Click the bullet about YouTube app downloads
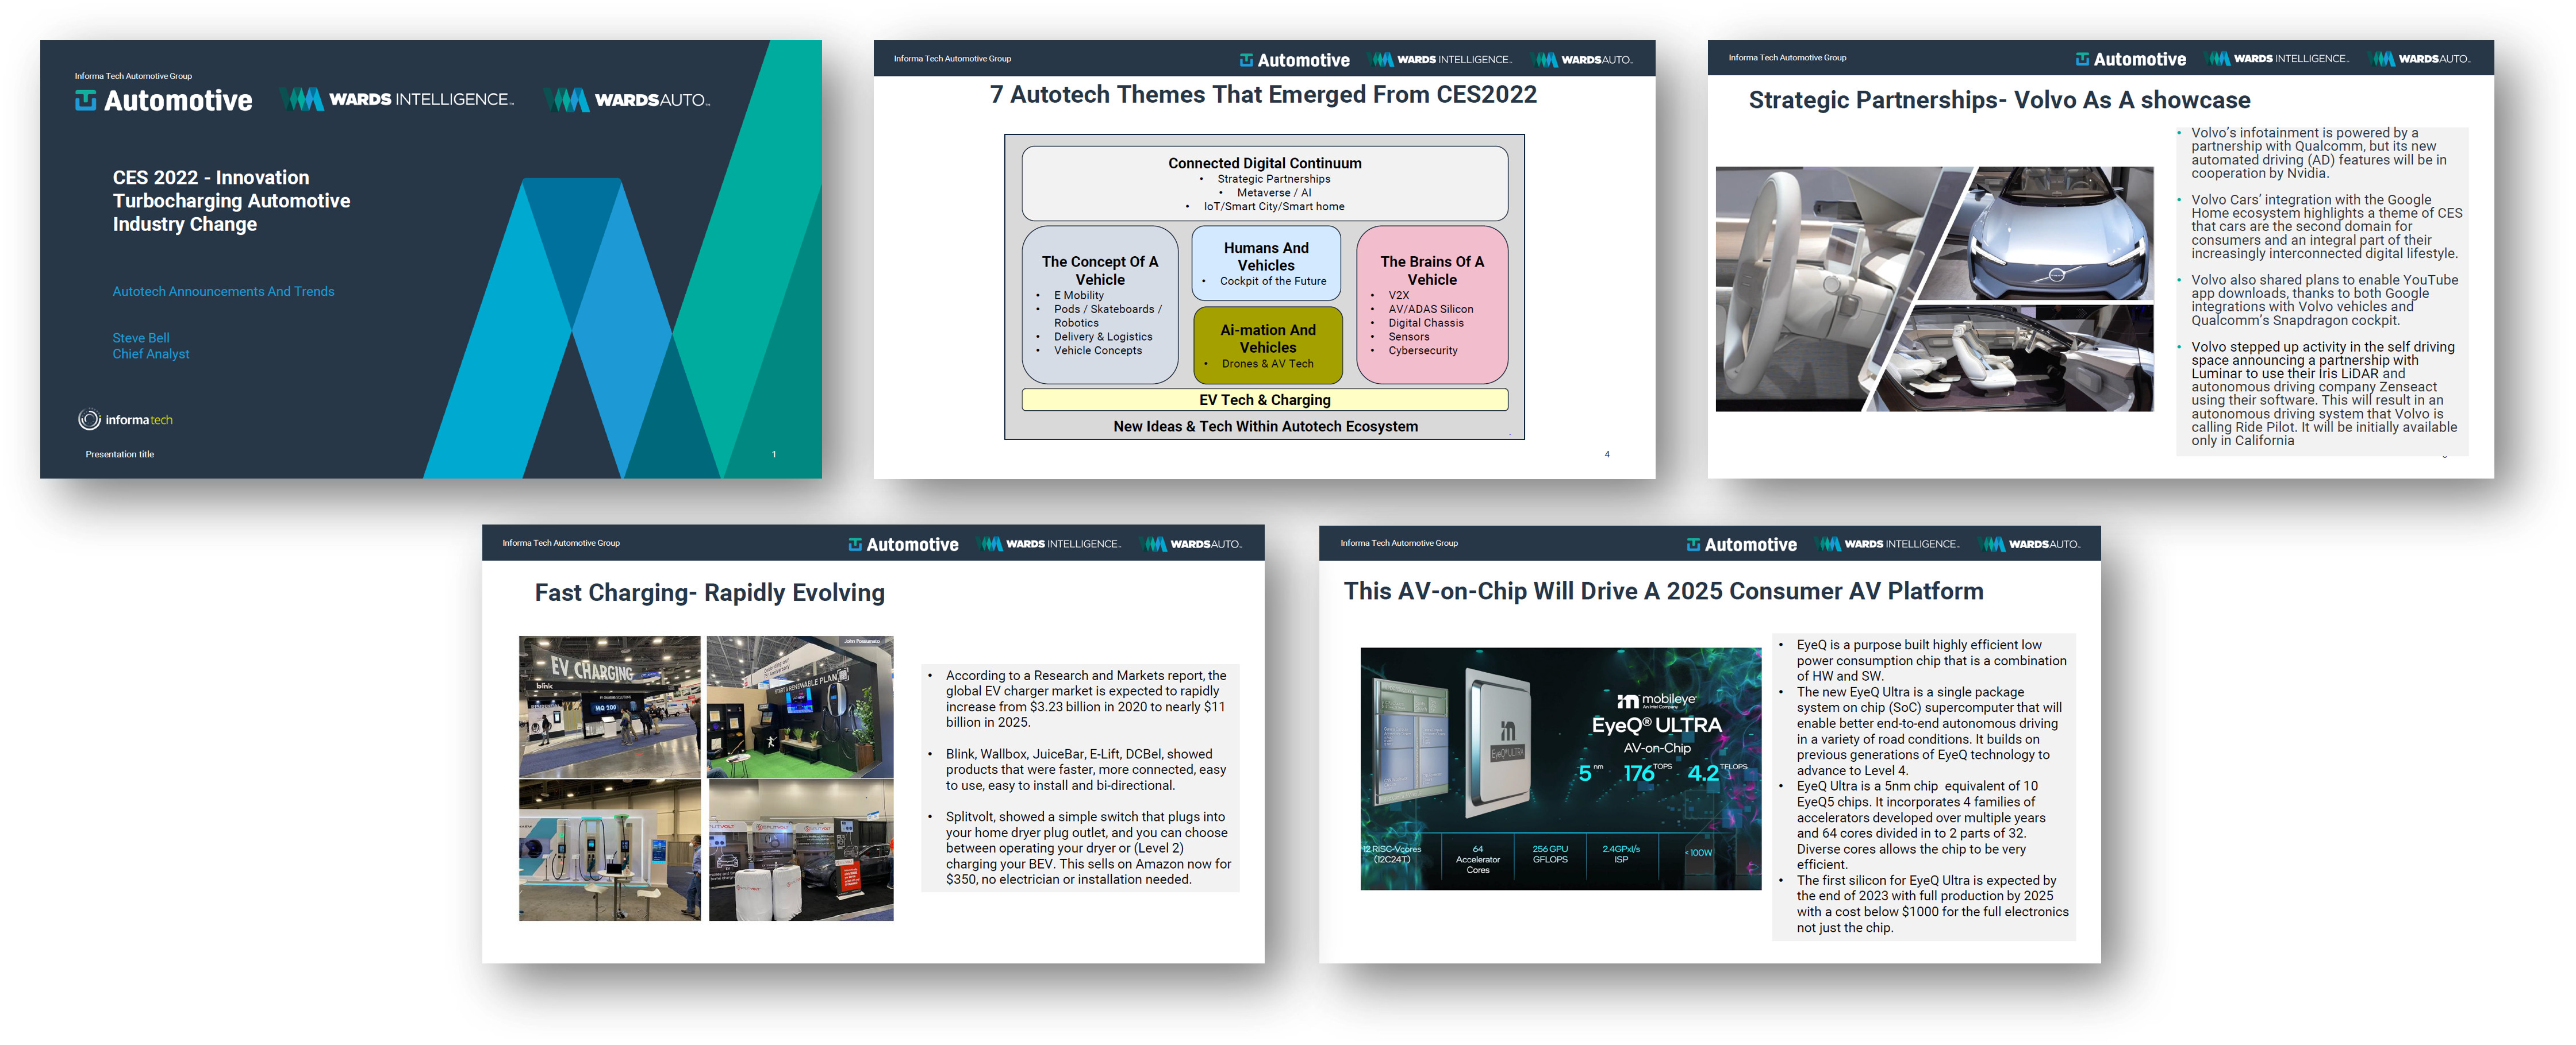The width and height of the screenshot is (2576, 1045). 2318,300
